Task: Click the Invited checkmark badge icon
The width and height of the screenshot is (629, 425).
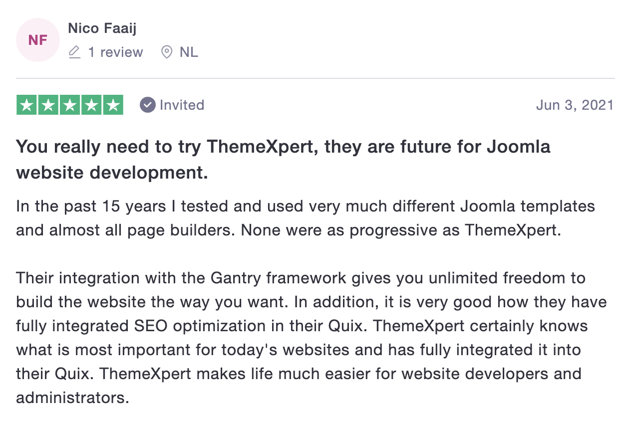Action: point(147,105)
